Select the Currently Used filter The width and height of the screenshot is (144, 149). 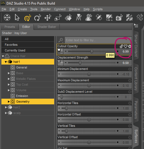pyautogui.click(x=28, y=50)
